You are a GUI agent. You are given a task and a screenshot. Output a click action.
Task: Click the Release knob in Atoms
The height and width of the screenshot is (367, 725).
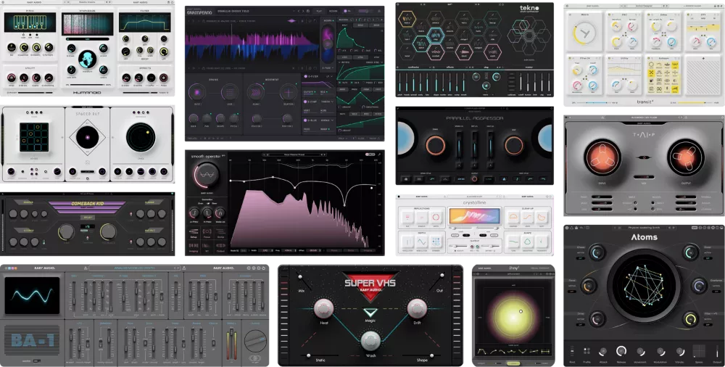(621, 351)
